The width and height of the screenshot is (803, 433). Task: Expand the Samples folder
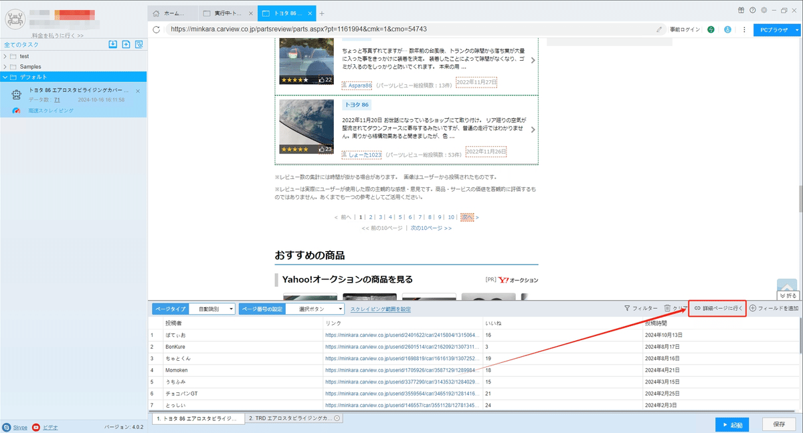[x=5, y=67]
